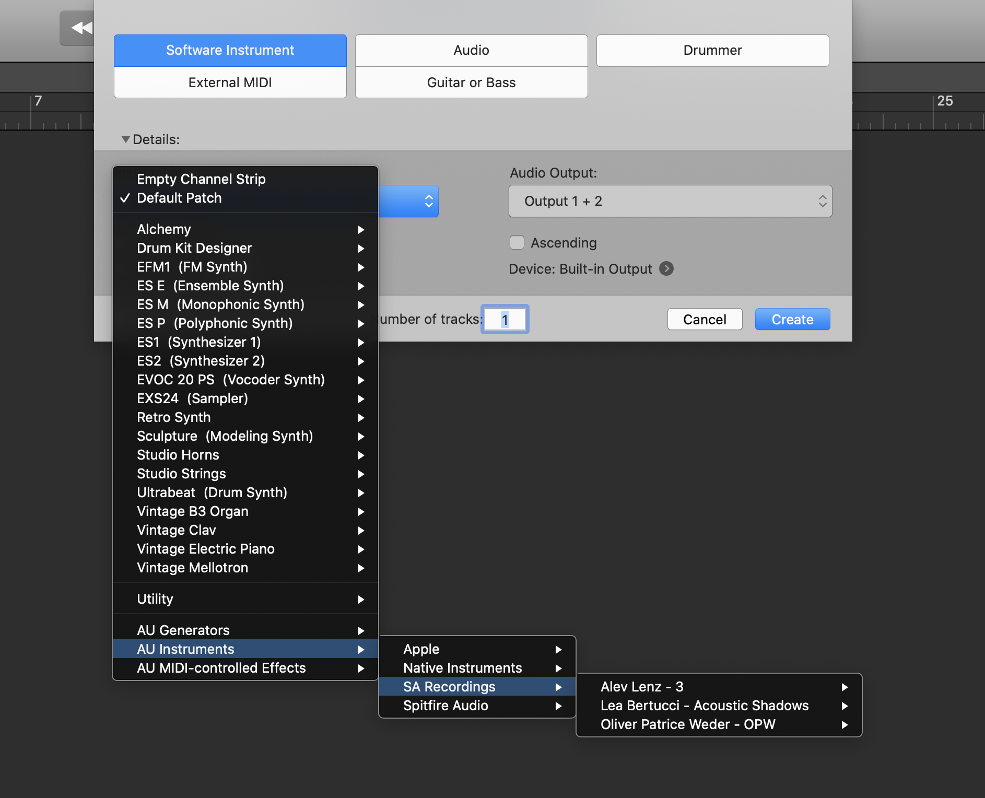Open the ES M (Monophonic Synth) submenu
This screenshot has height=798, width=985.
point(245,304)
